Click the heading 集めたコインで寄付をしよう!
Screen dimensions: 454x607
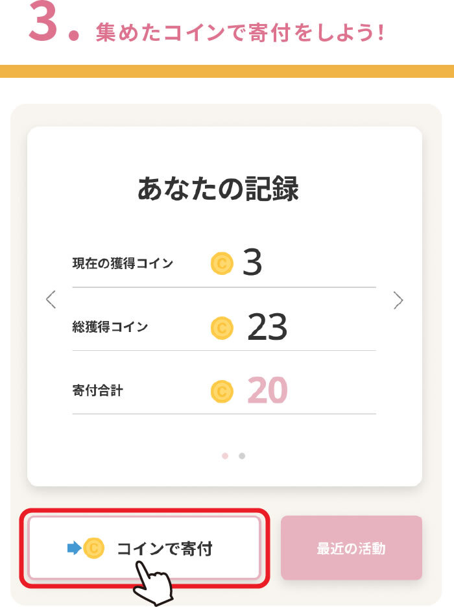click(x=240, y=32)
